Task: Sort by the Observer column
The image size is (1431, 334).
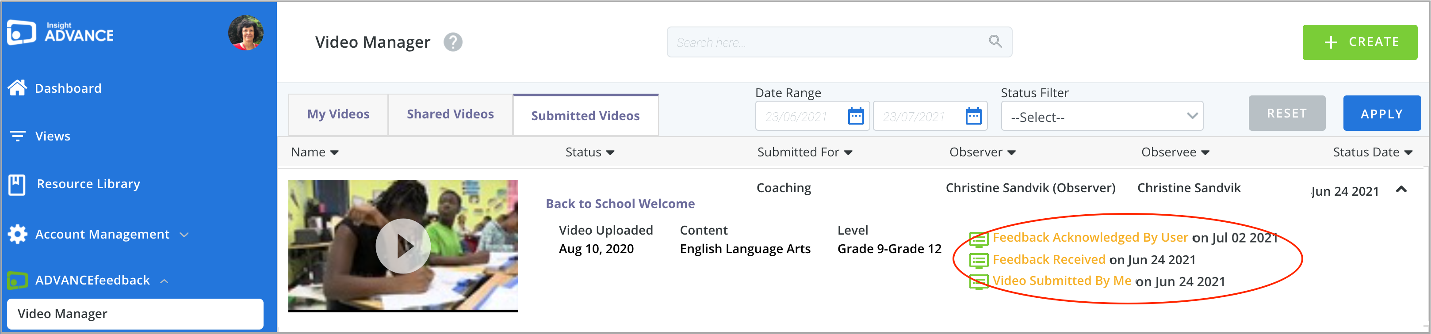Action: pos(982,152)
